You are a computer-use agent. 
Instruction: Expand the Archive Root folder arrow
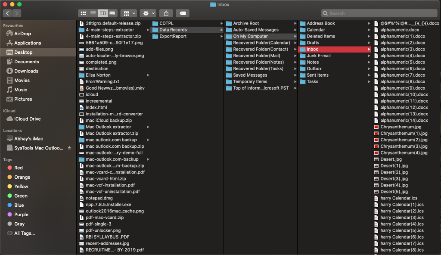point(295,23)
